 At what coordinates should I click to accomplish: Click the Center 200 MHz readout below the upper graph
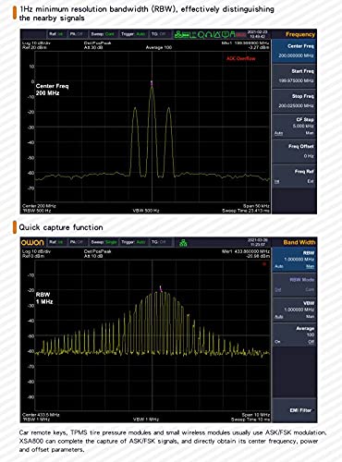point(39,206)
